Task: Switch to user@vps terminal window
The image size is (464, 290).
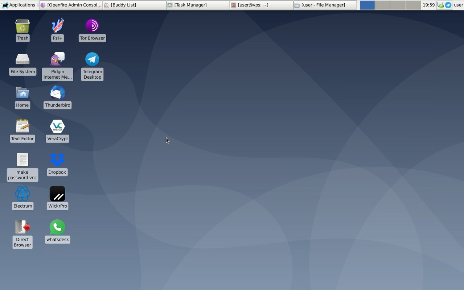Action: tap(261, 5)
